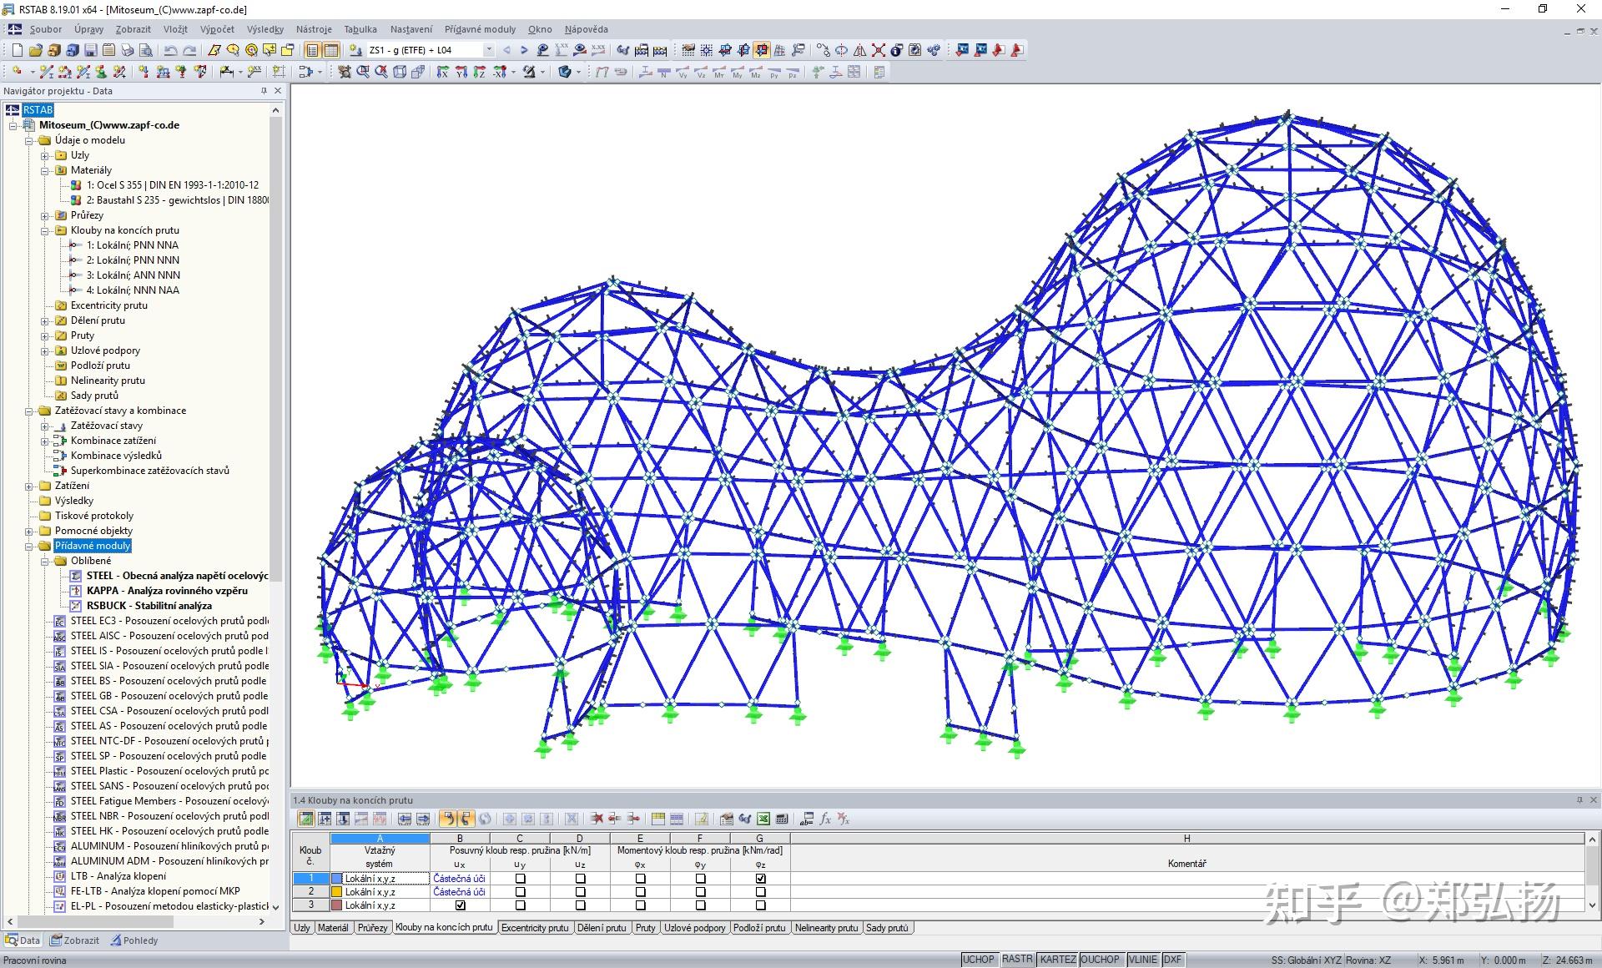Switch view in Z direction
Viewport: 1602px width, 968px height.
point(480,72)
